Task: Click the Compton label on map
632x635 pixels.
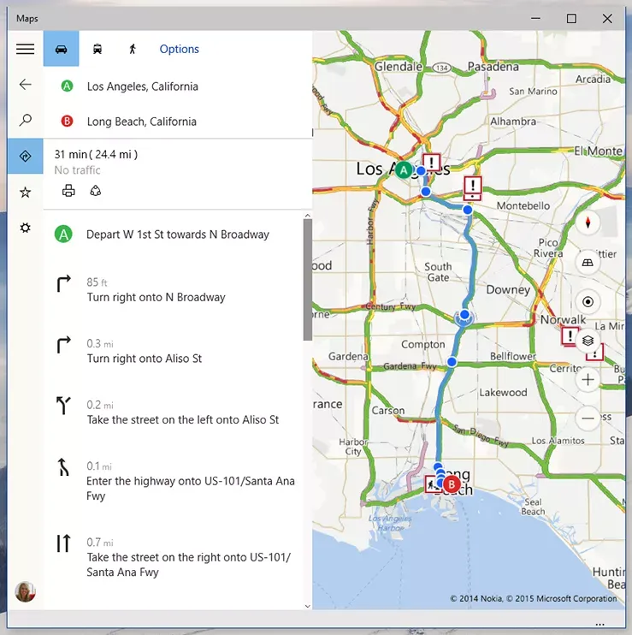Action: tap(422, 344)
